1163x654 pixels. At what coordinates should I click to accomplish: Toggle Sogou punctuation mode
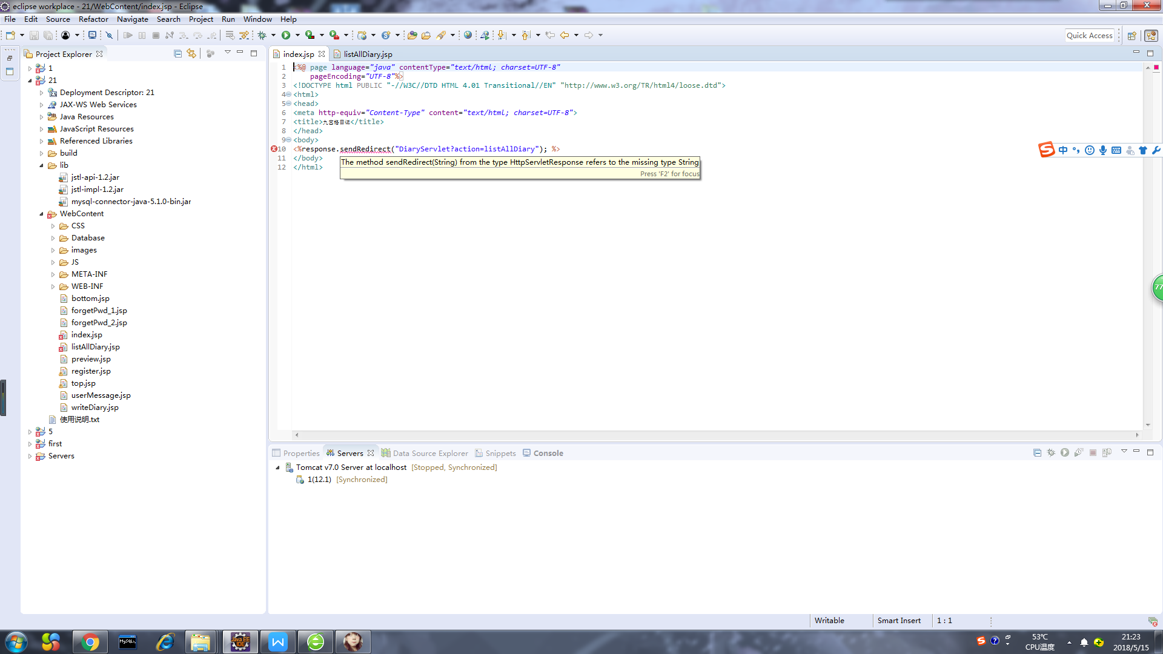coord(1076,150)
